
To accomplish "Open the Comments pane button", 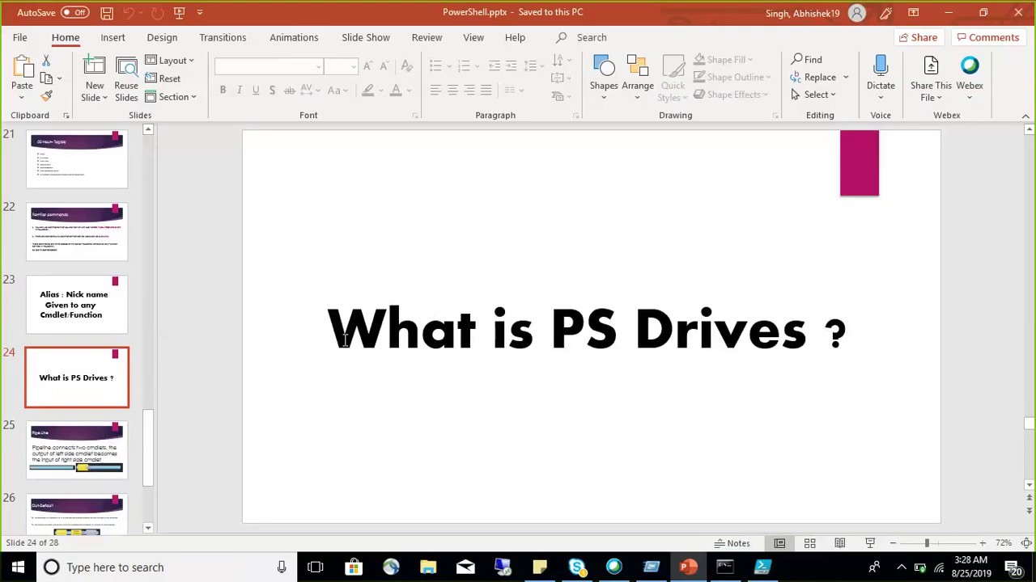I will 987,37.
